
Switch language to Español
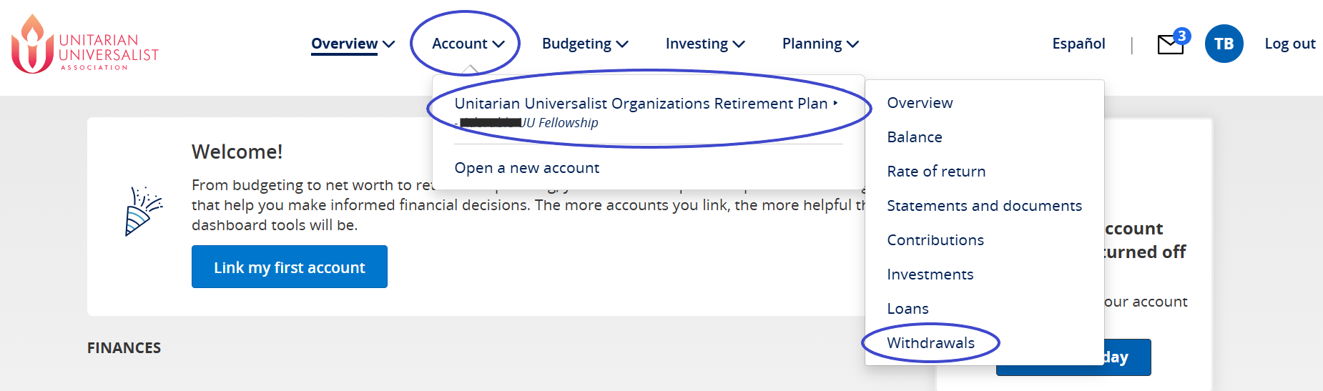(1078, 44)
